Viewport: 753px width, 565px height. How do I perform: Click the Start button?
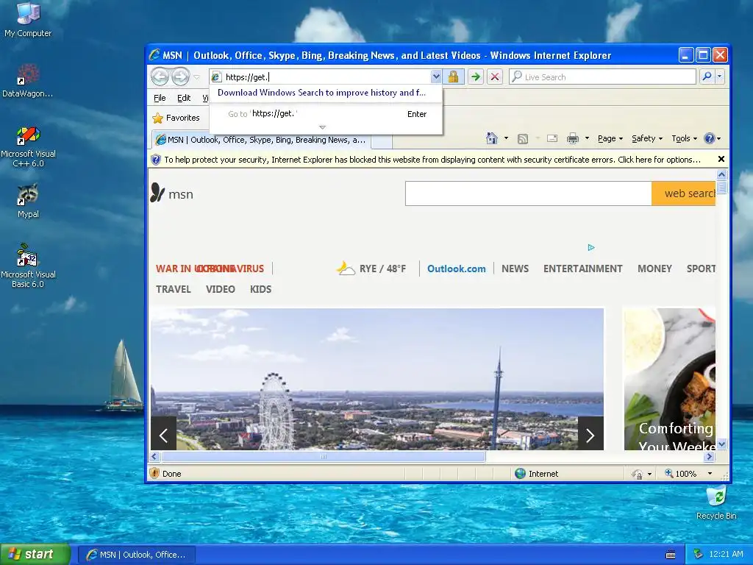34,554
